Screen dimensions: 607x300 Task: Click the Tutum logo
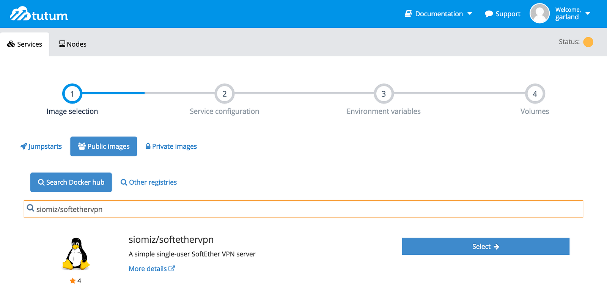click(x=39, y=14)
